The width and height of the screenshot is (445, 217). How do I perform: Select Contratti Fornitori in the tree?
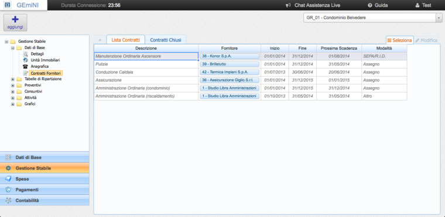tap(46, 73)
